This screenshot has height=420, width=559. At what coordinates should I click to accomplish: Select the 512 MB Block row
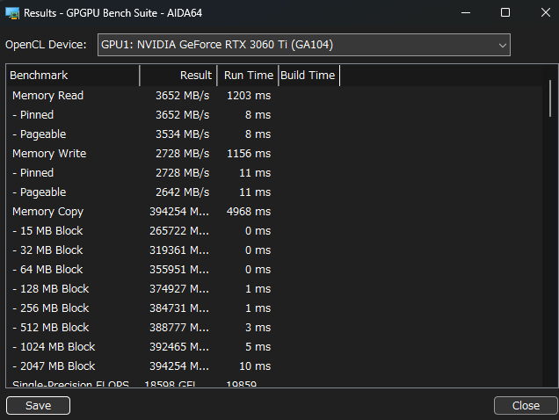51,328
